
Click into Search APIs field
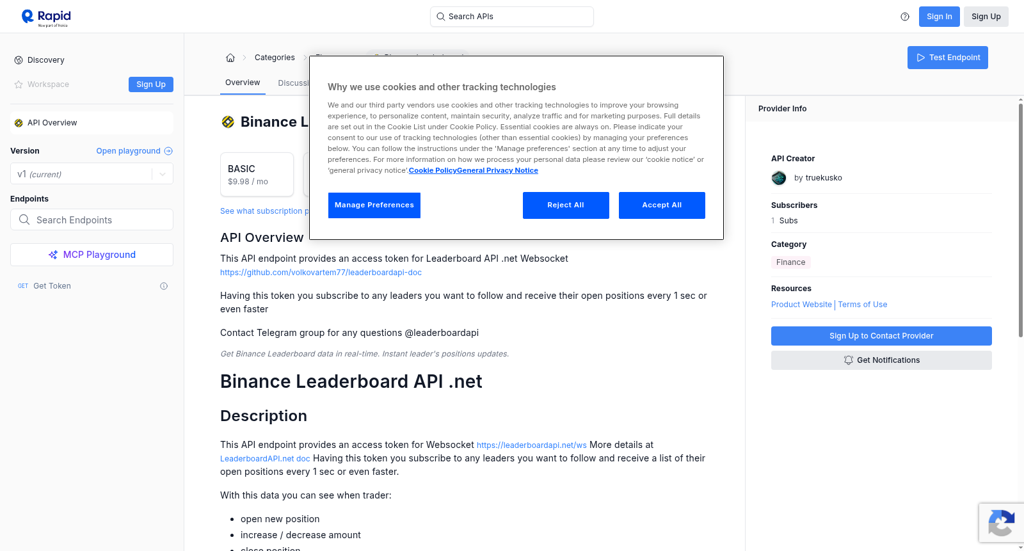(x=512, y=17)
